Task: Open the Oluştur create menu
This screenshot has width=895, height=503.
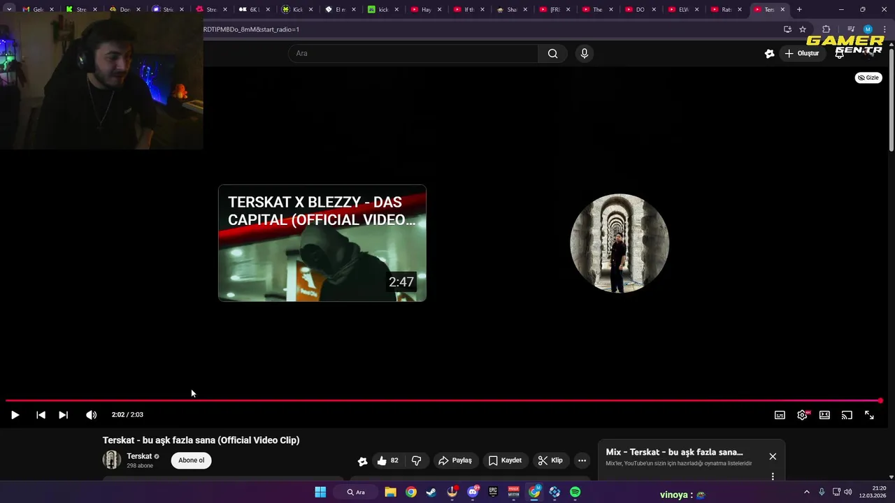Action: (801, 54)
